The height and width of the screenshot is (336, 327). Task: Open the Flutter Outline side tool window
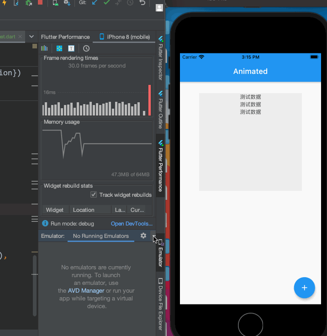(161, 110)
